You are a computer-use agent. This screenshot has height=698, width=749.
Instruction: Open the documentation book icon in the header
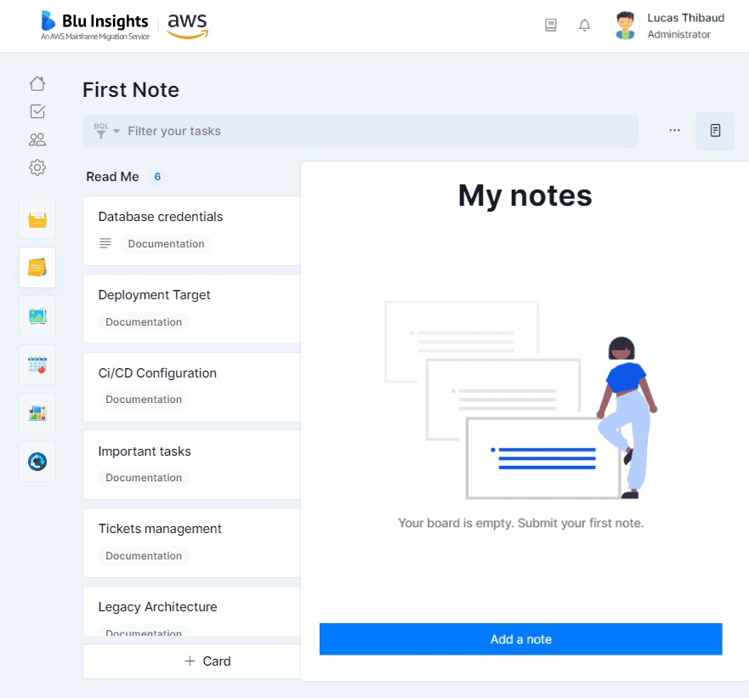[551, 25]
